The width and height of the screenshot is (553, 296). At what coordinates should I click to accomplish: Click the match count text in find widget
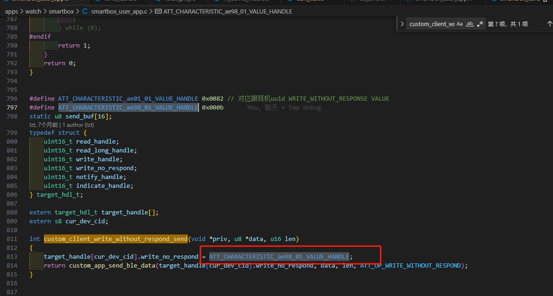[508, 24]
